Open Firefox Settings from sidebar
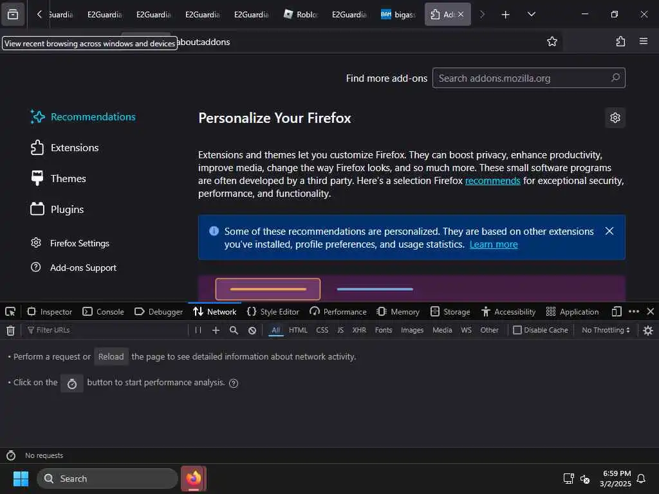This screenshot has height=494, width=659. click(70, 243)
